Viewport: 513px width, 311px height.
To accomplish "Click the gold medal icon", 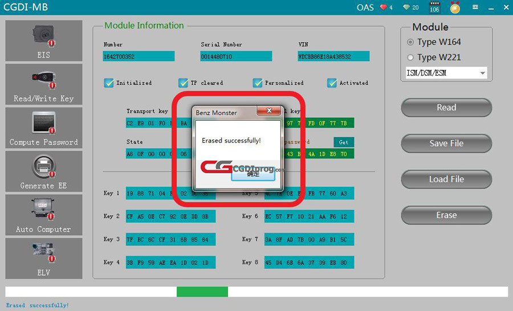I will coord(455,7).
